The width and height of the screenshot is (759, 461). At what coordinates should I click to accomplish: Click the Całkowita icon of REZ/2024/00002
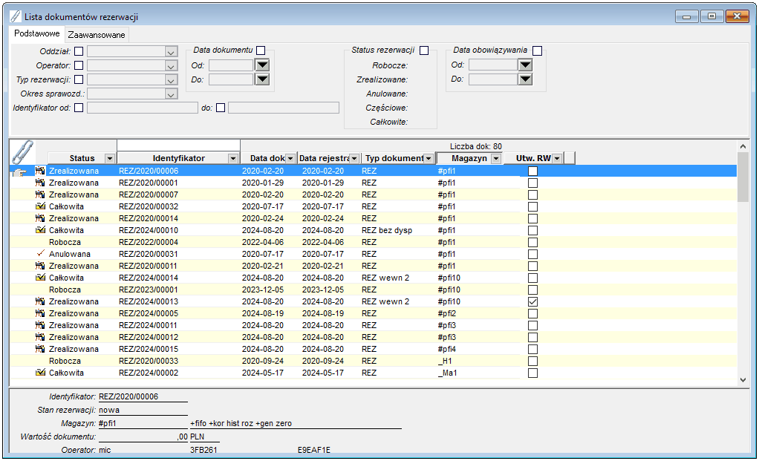(x=41, y=373)
